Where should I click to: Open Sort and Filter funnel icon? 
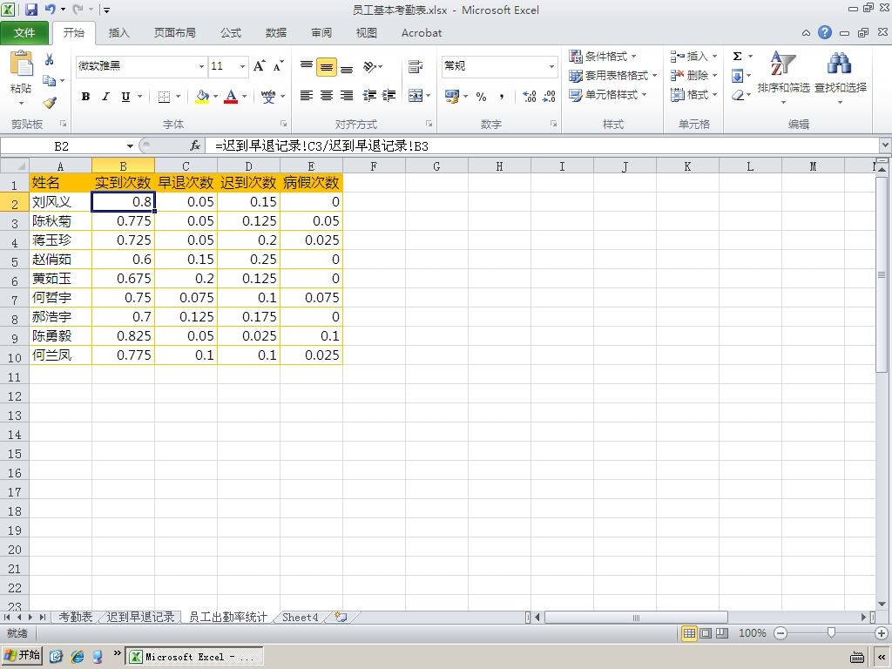coord(783,64)
